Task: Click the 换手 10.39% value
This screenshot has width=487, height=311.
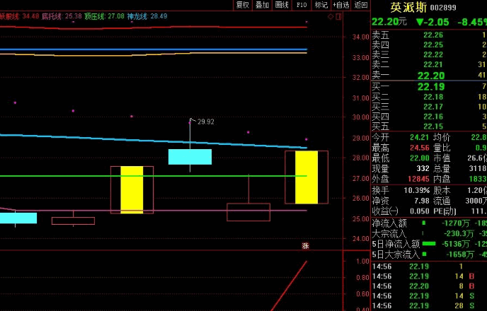Action: [x=417, y=190]
